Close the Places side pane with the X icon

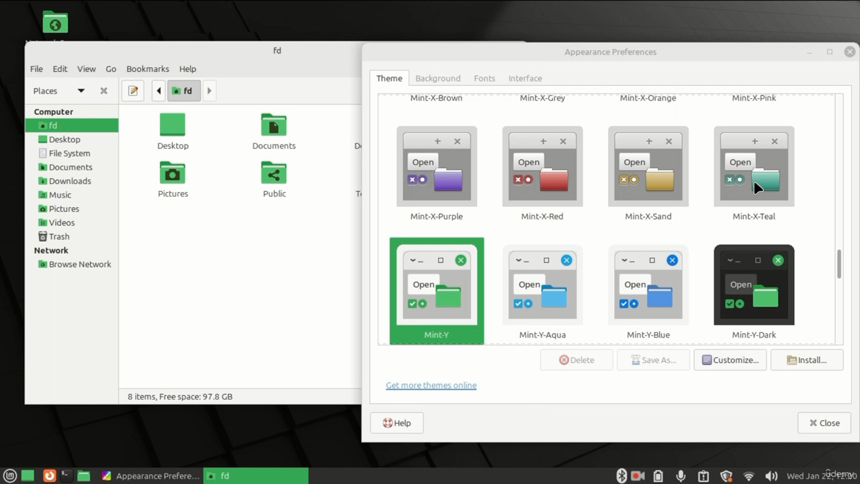pyautogui.click(x=103, y=91)
